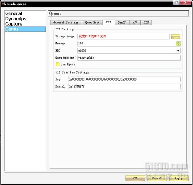The image size is (193, 185).
Task: Click the Key label
Action: pyautogui.click(x=58, y=80)
